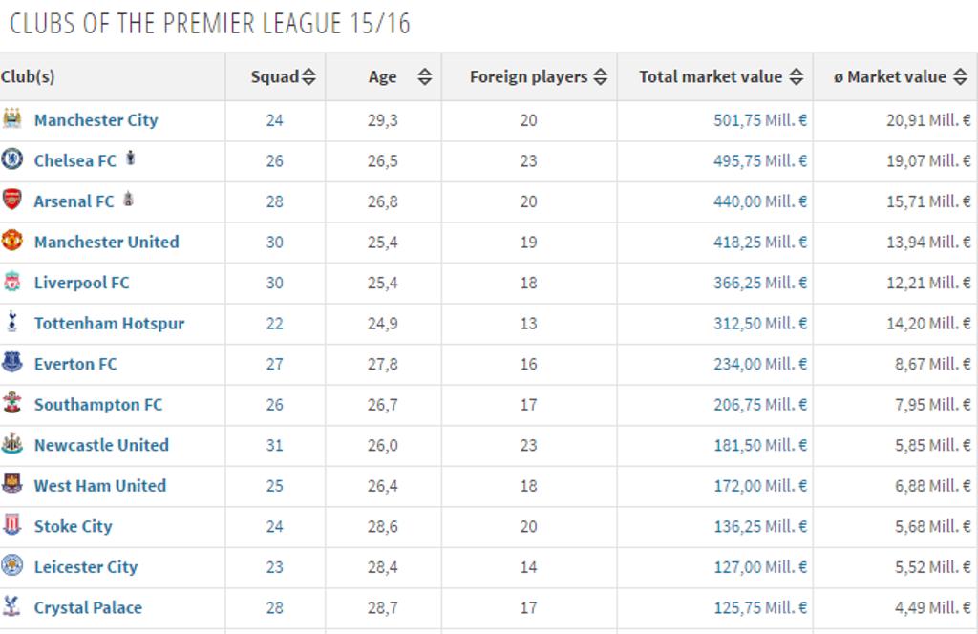This screenshot has width=978, height=634.
Task: Click the Chelsea FC club crest
Action: (x=11, y=159)
